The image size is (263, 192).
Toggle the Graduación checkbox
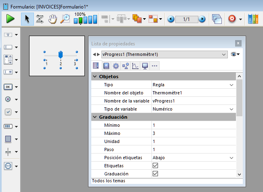[x=155, y=173]
